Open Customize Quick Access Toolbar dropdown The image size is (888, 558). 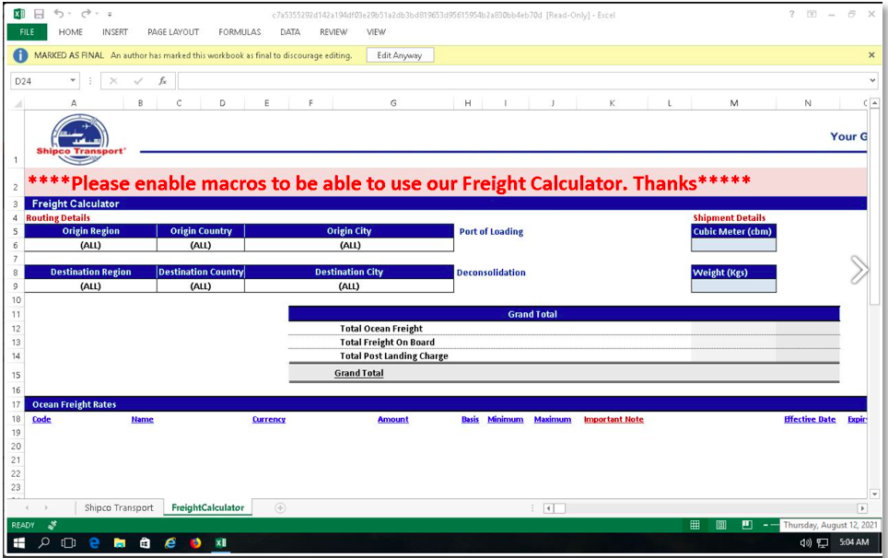[x=110, y=15]
